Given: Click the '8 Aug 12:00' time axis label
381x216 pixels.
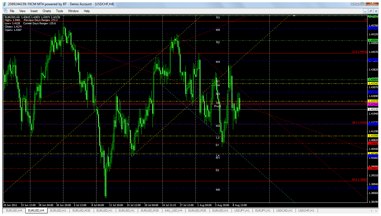Looking at the screenshot, I should (x=240, y=205).
